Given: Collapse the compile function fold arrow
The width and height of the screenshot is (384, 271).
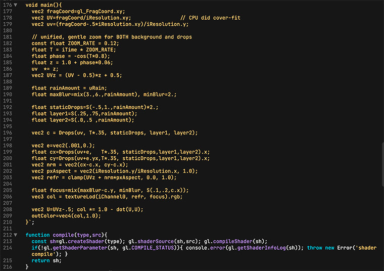Looking at the screenshot, I should (15, 235).
